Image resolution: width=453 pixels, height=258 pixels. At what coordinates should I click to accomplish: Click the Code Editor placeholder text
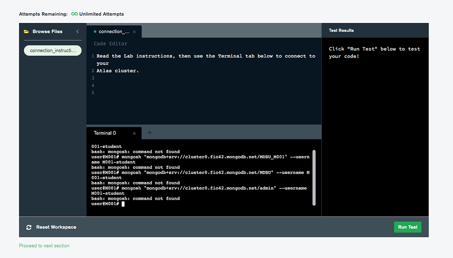110,43
